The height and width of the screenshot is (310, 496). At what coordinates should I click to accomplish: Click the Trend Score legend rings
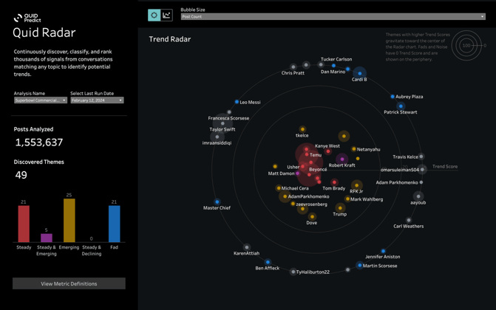point(466,46)
